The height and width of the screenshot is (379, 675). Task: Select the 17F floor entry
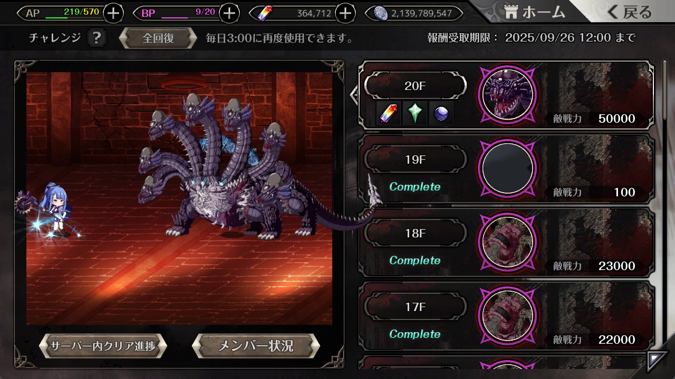point(506,316)
